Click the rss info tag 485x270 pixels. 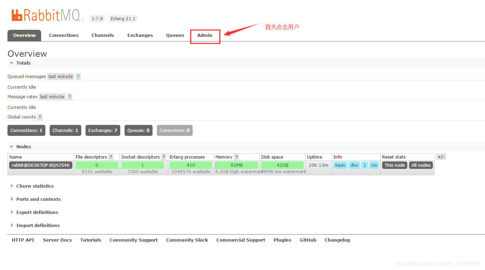click(x=374, y=165)
